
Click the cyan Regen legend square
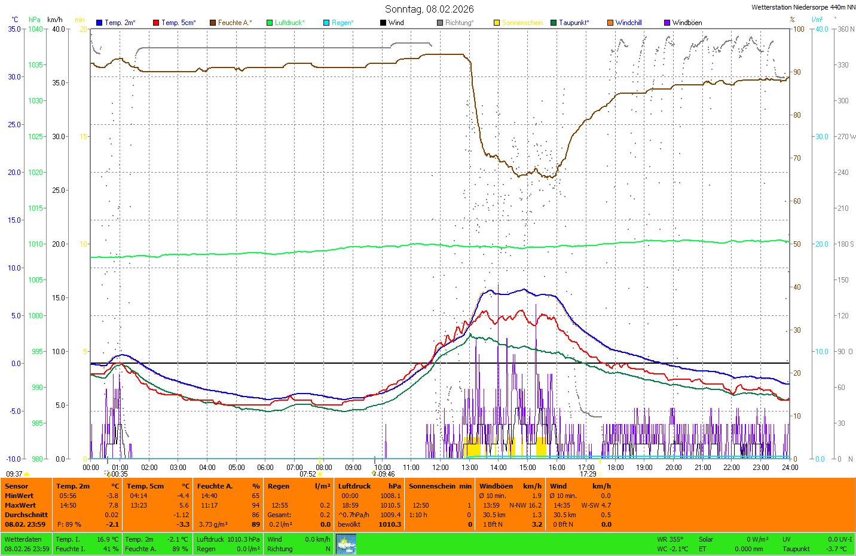(x=326, y=23)
